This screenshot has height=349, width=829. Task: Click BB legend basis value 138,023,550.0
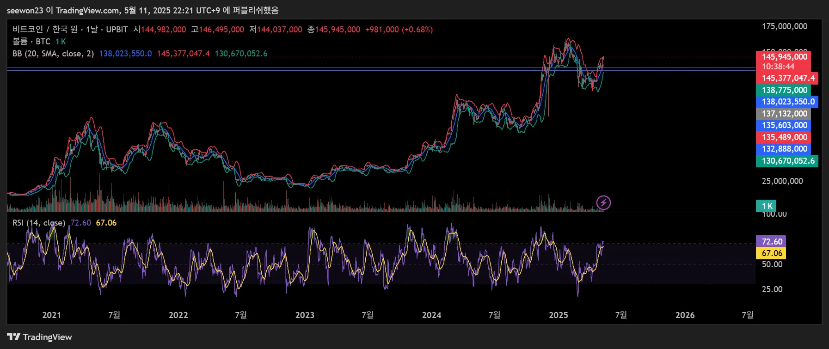[125, 54]
